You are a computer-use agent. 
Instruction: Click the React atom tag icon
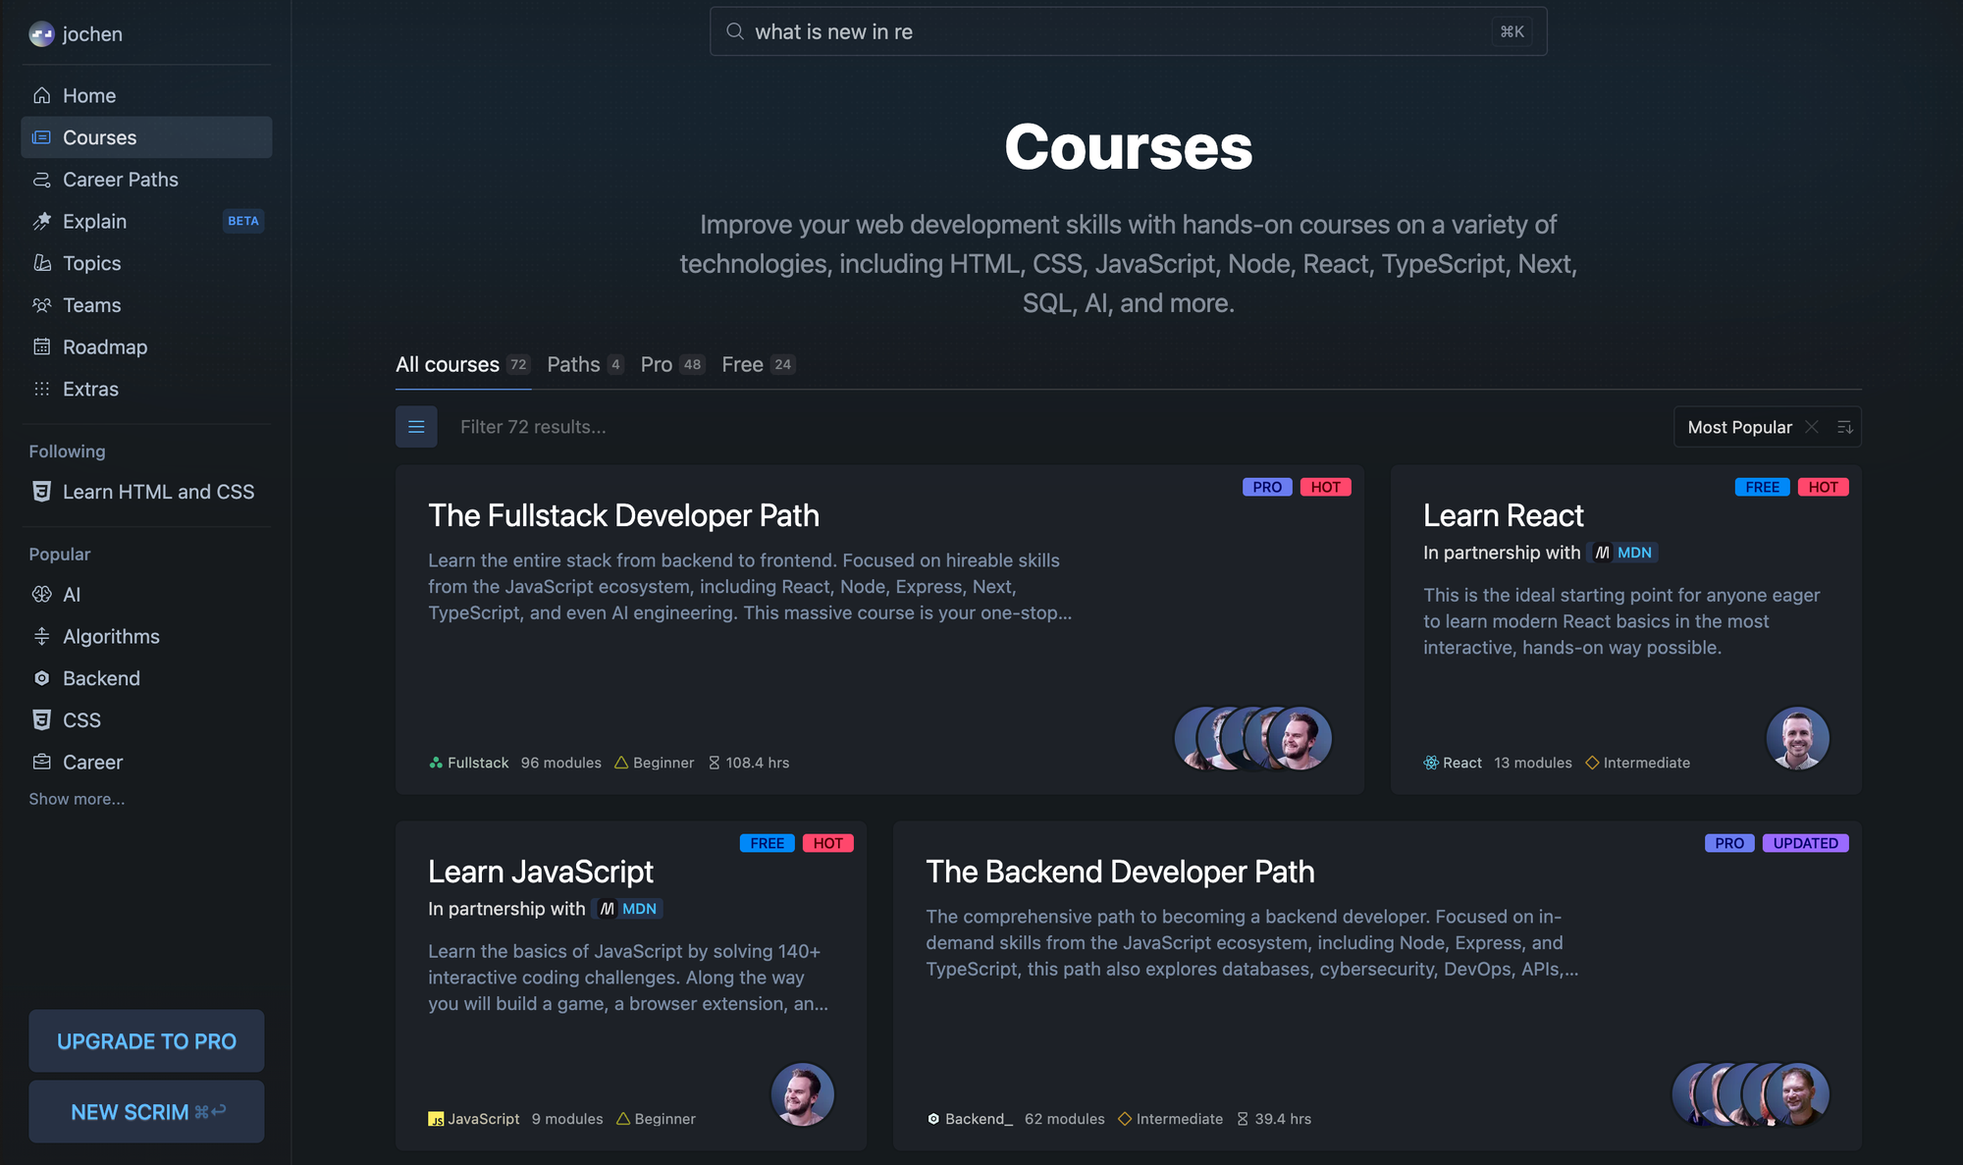[x=1431, y=763]
